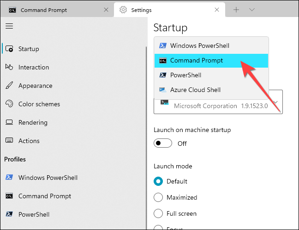Open Interaction settings in the sidebar
This screenshot has width=299, height=230.
(x=33, y=67)
